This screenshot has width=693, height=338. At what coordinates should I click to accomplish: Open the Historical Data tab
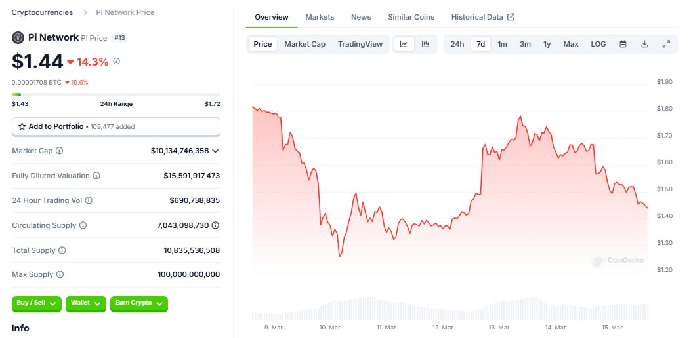482,17
